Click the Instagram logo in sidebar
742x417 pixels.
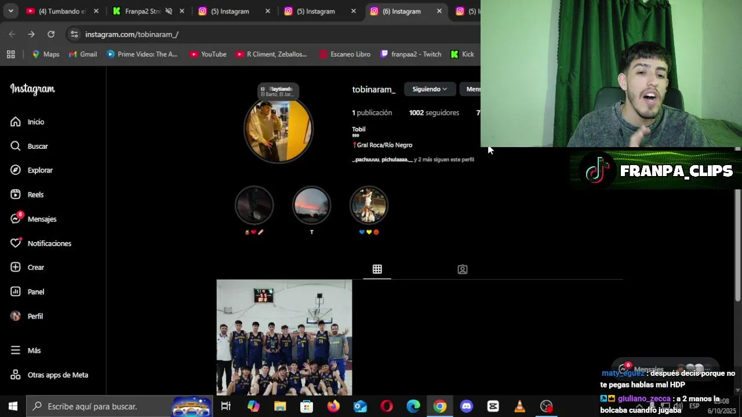[32, 89]
